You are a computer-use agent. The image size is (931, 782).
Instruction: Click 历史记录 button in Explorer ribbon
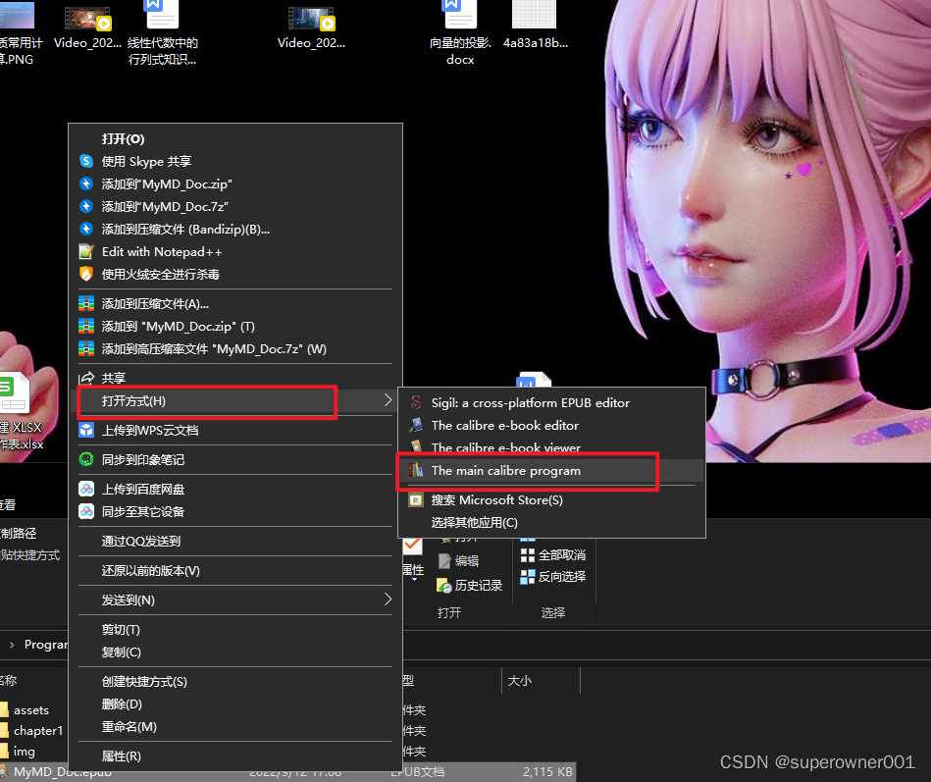tap(470, 586)
